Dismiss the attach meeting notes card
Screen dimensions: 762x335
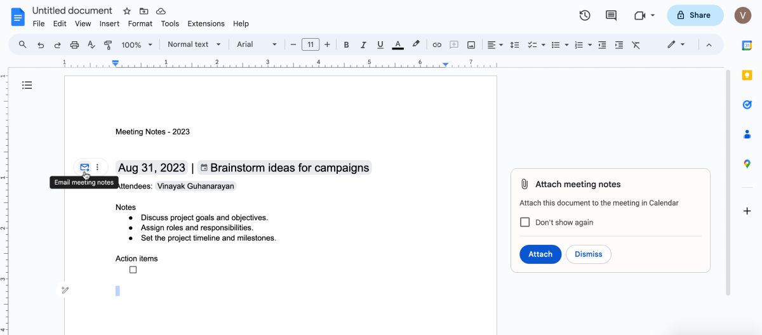(x=588, y=254)
